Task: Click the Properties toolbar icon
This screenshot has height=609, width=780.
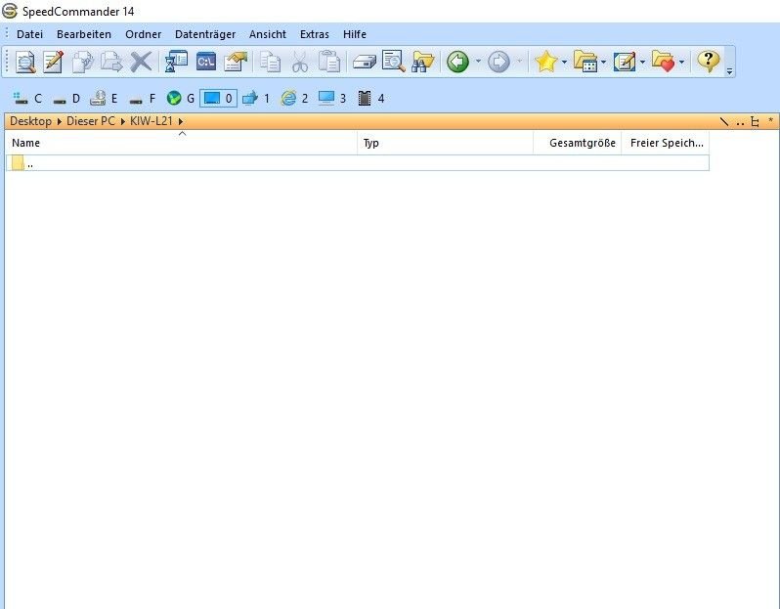Action: pos(236,63)
